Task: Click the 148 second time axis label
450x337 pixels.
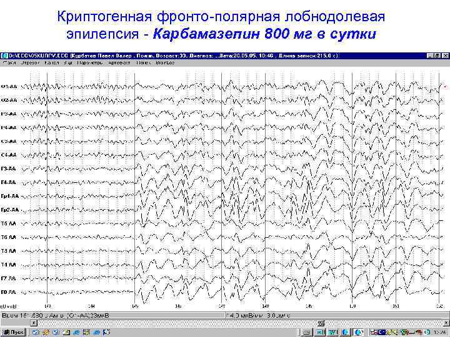Action: coord(265,306)
